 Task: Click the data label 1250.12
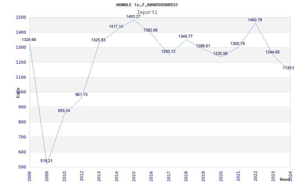pyautogui.click(x=168, y=51)
